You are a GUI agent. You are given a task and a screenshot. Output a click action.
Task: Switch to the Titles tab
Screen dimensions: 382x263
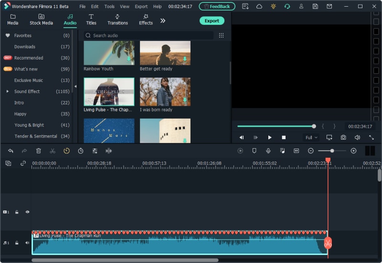[91, 20]
